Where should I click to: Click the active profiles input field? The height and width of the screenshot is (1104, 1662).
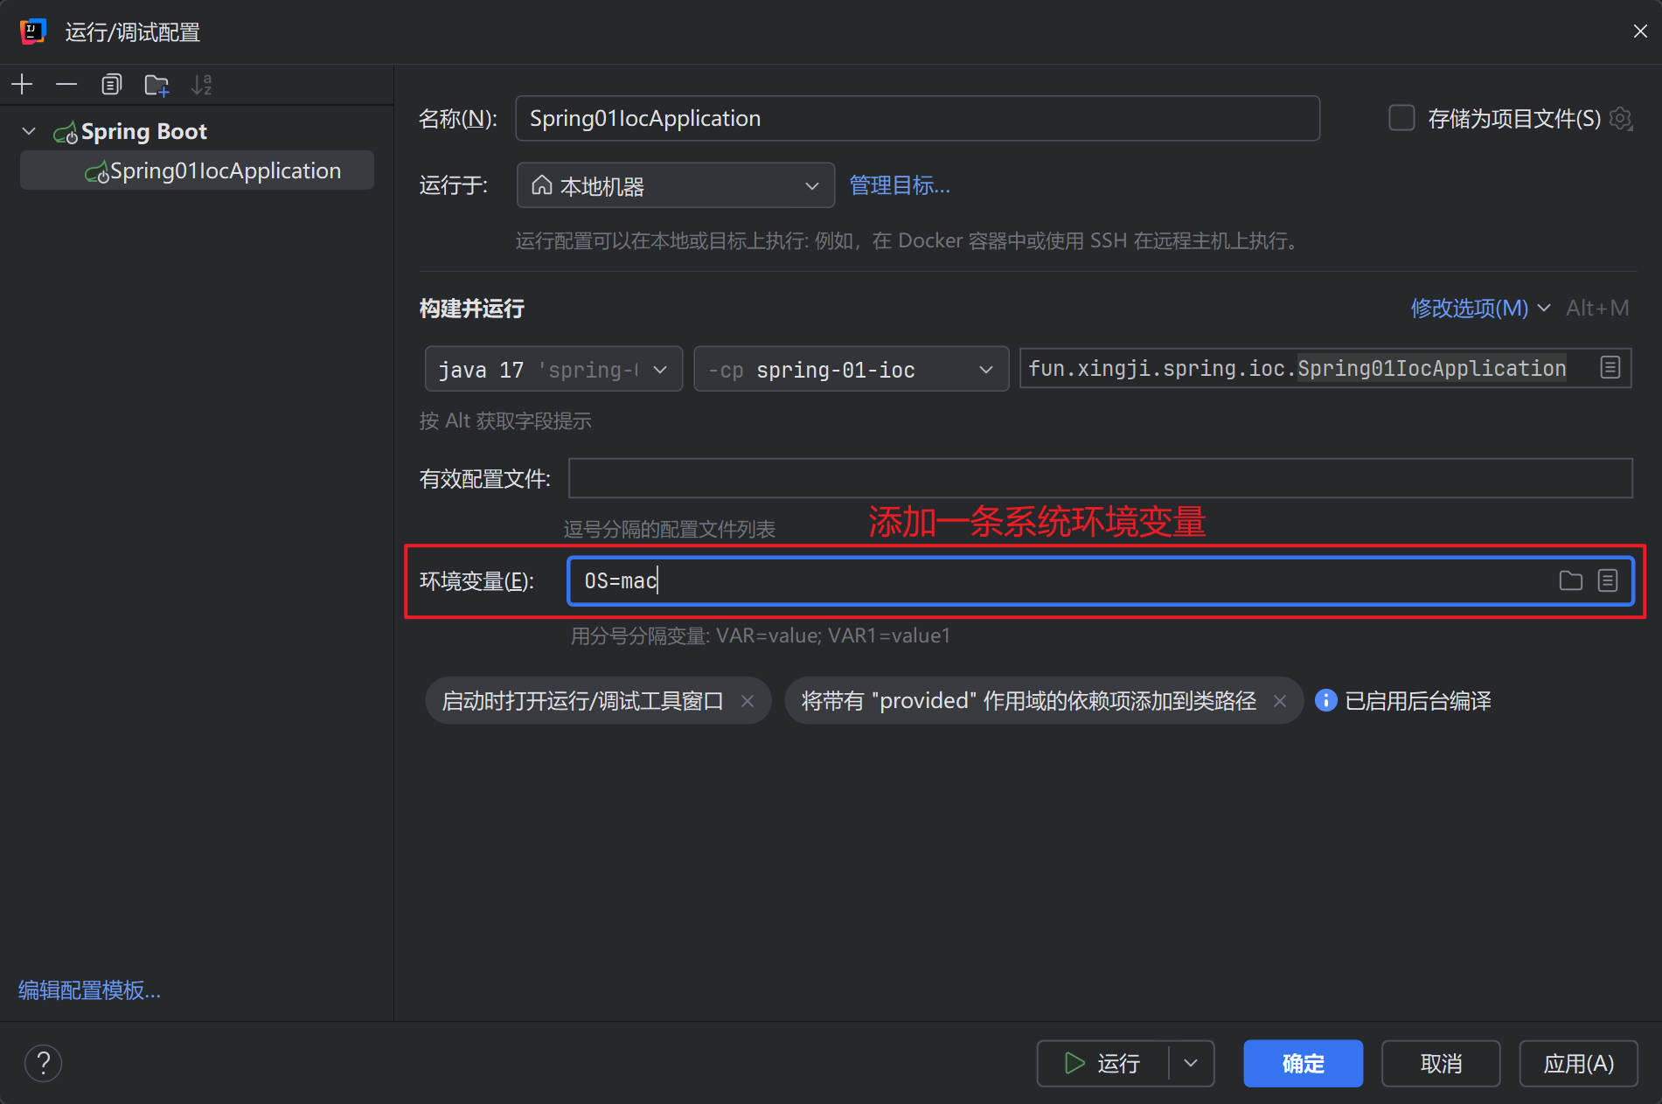(x=1099, y=479)
